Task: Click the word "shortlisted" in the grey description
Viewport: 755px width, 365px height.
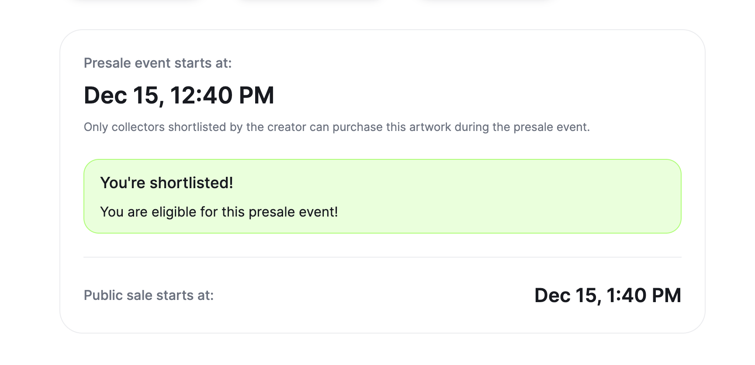Action: [x=197, y=127]
